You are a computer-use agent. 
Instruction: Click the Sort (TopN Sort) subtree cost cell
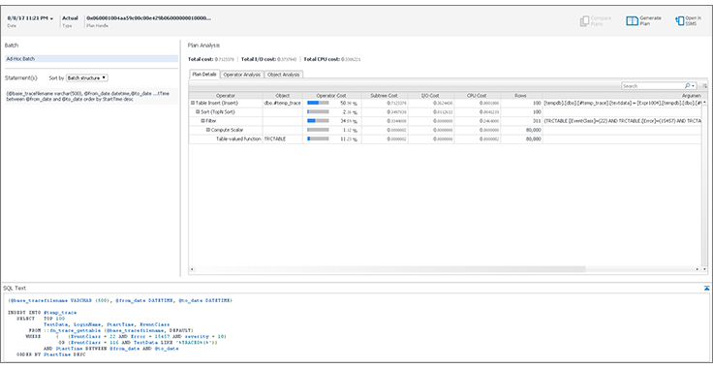pos(385,111)
